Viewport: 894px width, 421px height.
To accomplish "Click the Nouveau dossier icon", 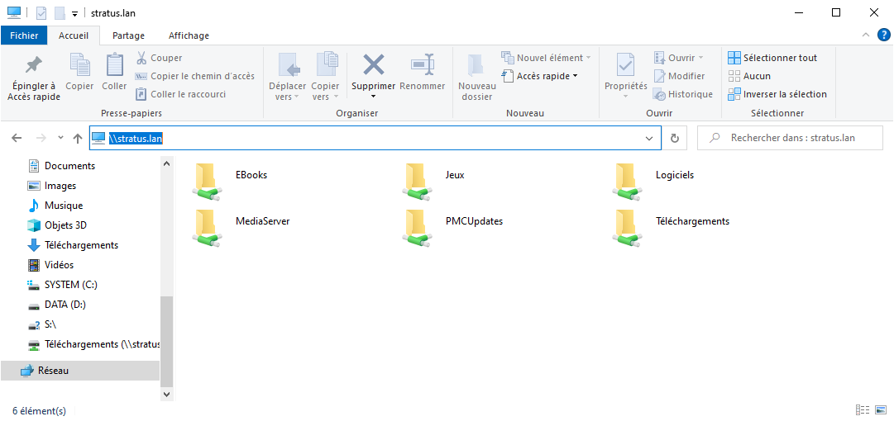I will [476, 65].
